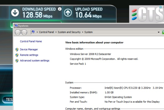The width and height of the screenshot is (164, 110).
Task: Click the AdChoices icon on the CTS ad
Action: (x=161, y=7)
